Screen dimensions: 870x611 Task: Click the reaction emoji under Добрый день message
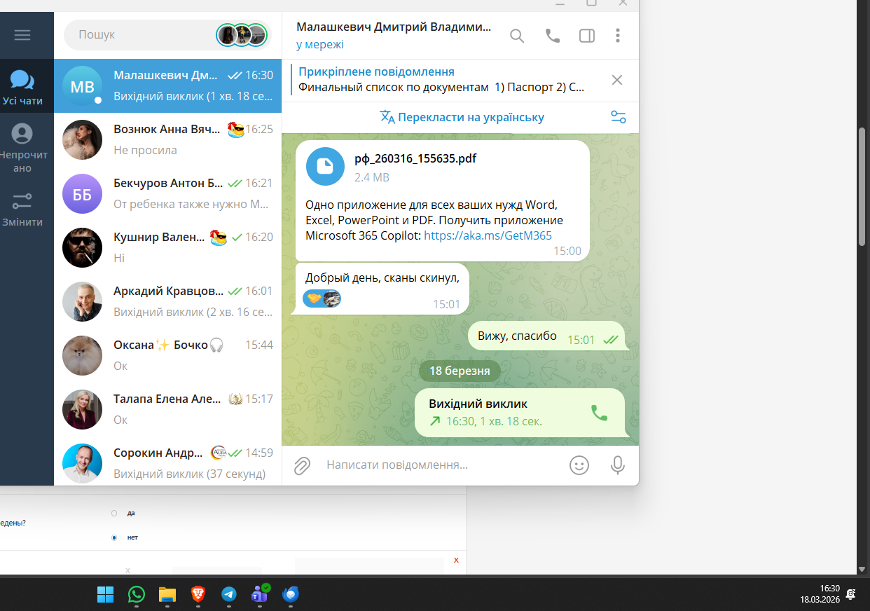322,298
